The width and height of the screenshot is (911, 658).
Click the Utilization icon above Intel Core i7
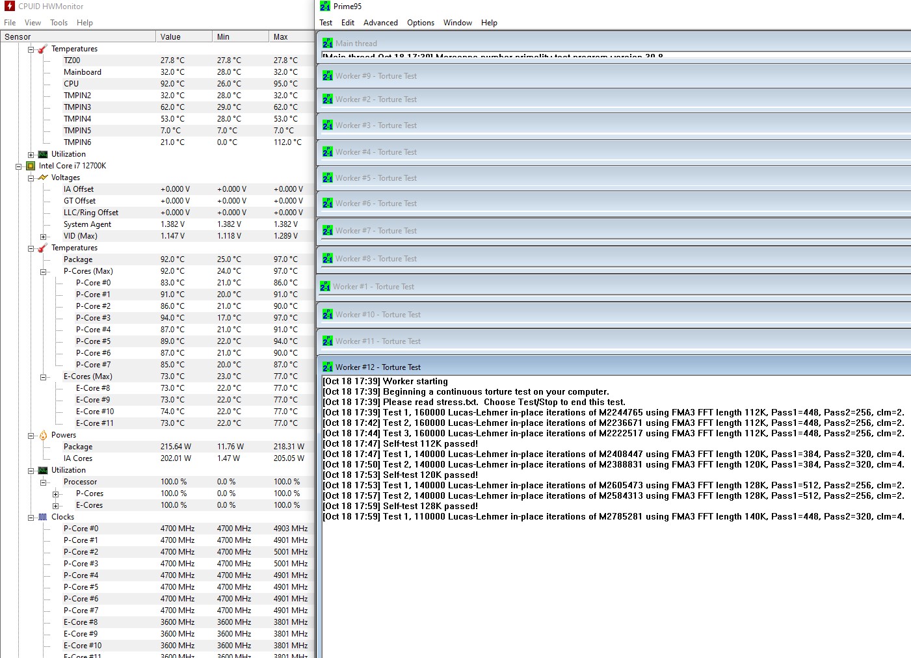[x=43, y=154]
